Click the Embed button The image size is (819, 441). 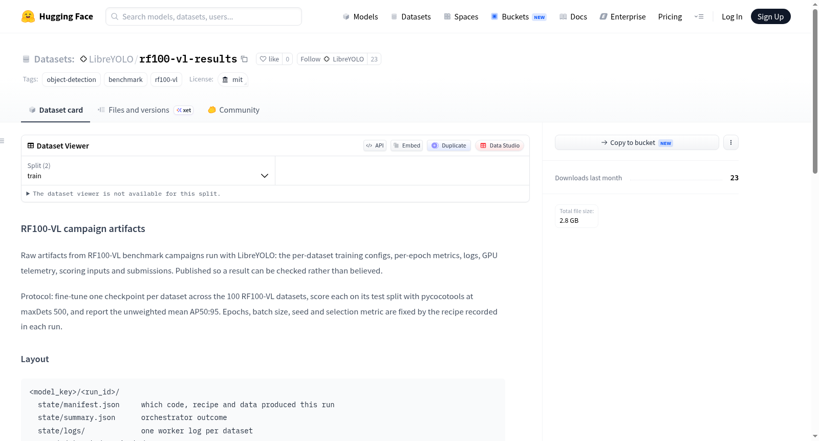coord(407,145)
